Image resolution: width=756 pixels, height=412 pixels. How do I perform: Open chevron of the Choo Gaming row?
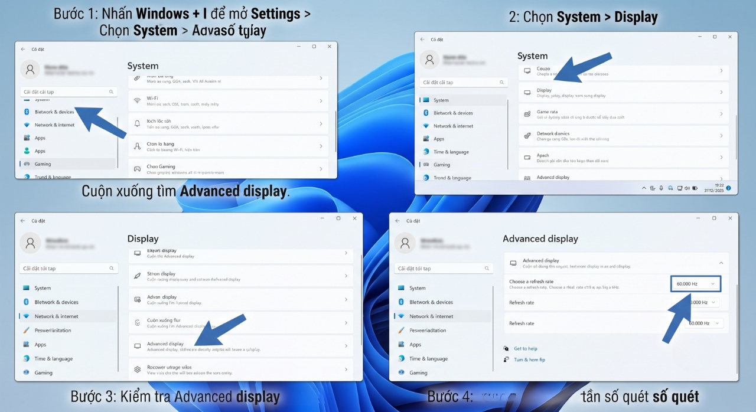pyautogui.click(x=321, y=169)
